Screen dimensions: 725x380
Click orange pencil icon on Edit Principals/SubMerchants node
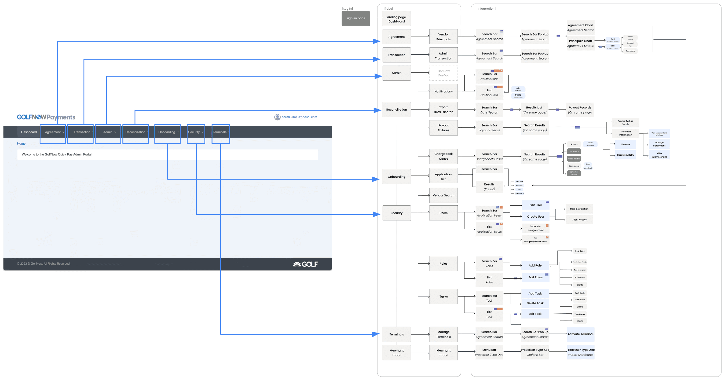point(547,237)
